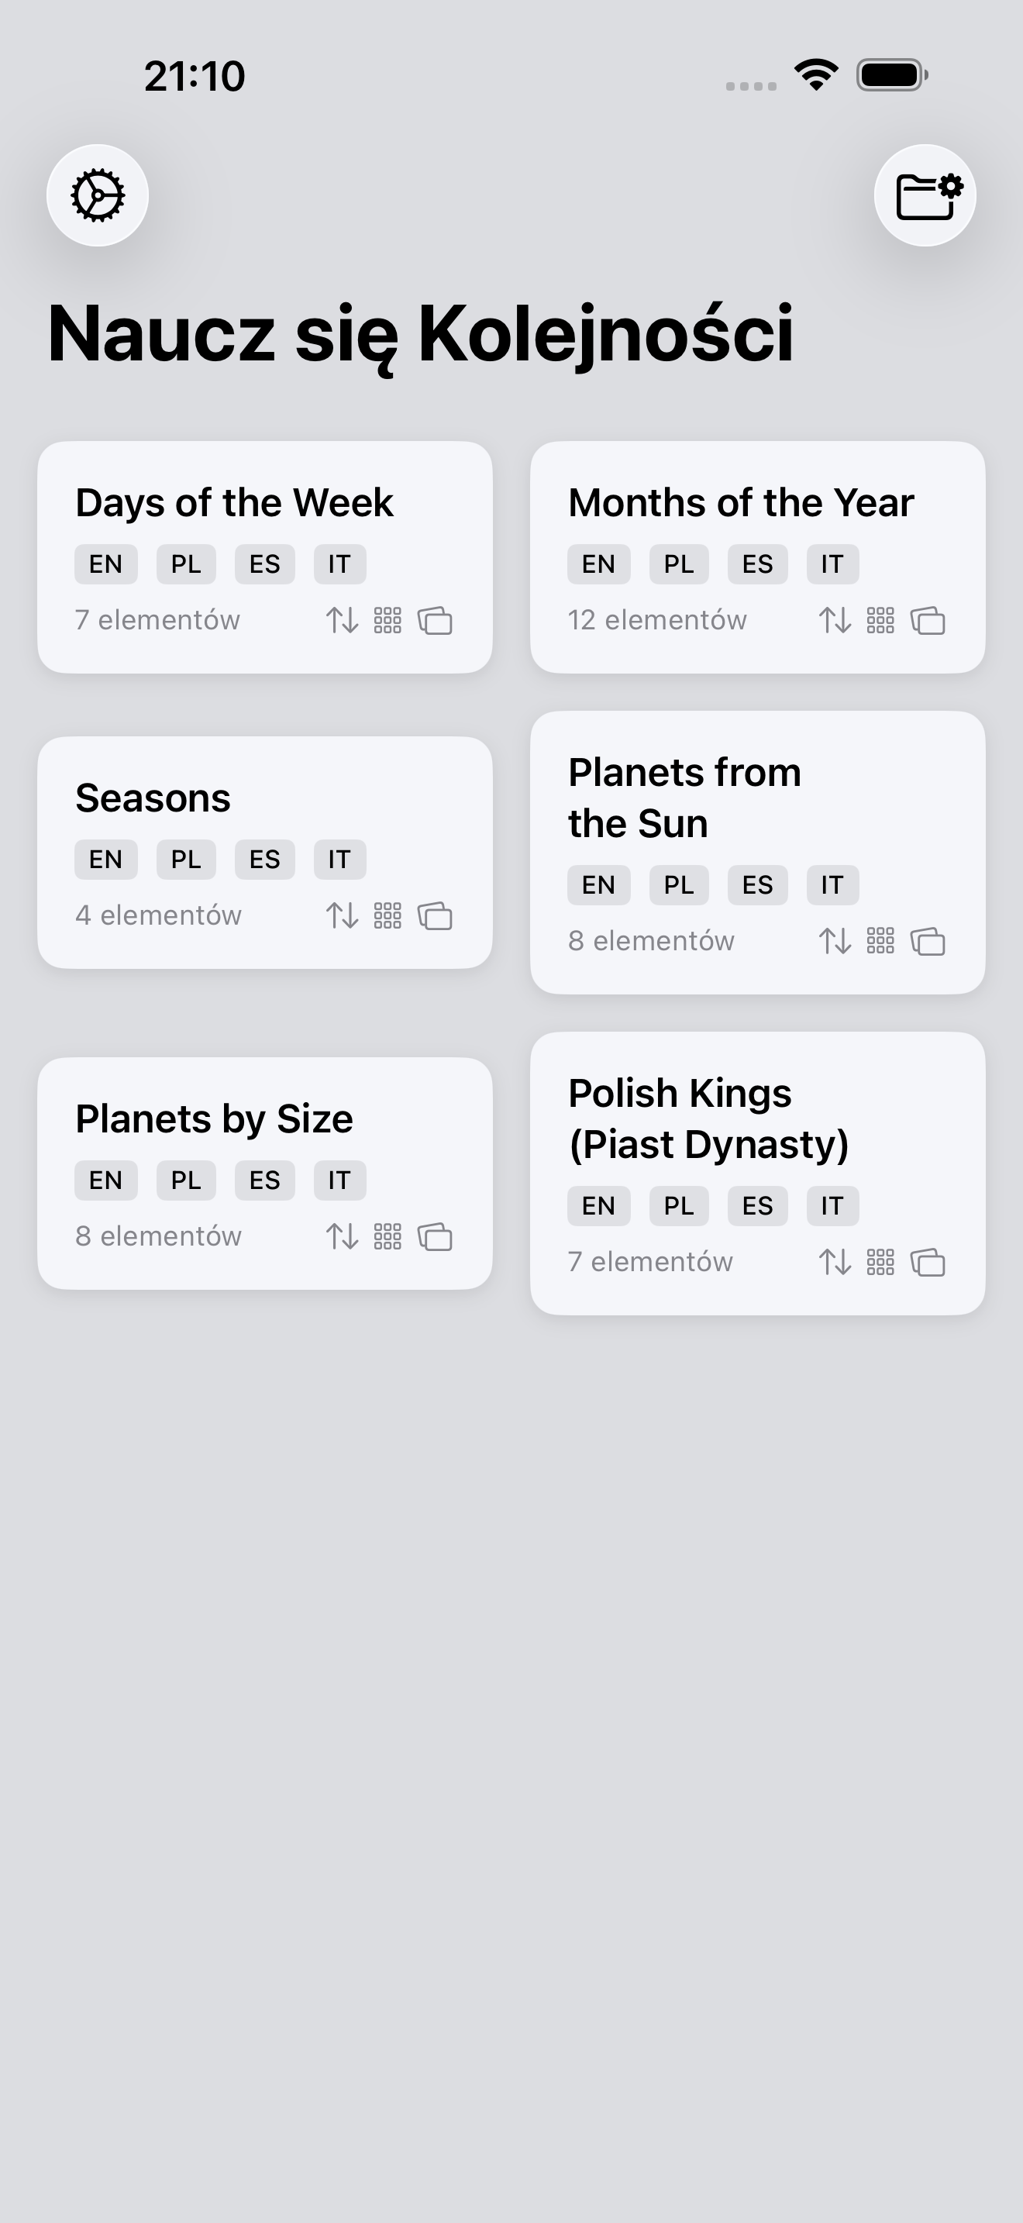Viewport: 1023px width, 2223px height.
Task: Tap flashcards icon on Days of the Week
Action: [435, 621]
